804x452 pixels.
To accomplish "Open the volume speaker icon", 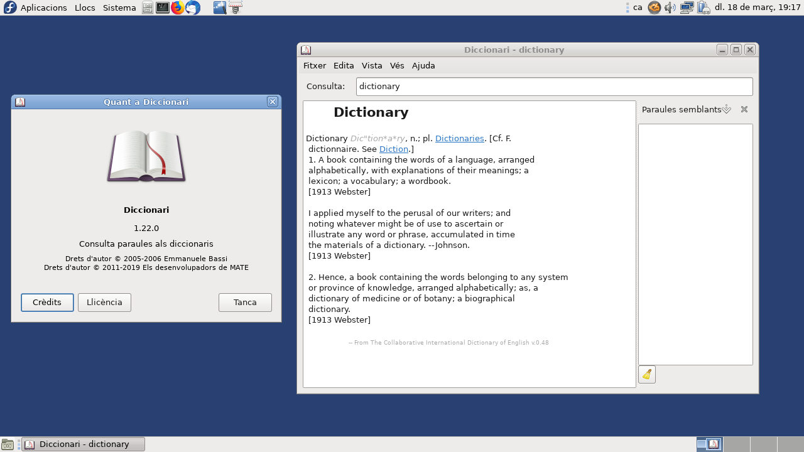I will [x=670, y=8].
